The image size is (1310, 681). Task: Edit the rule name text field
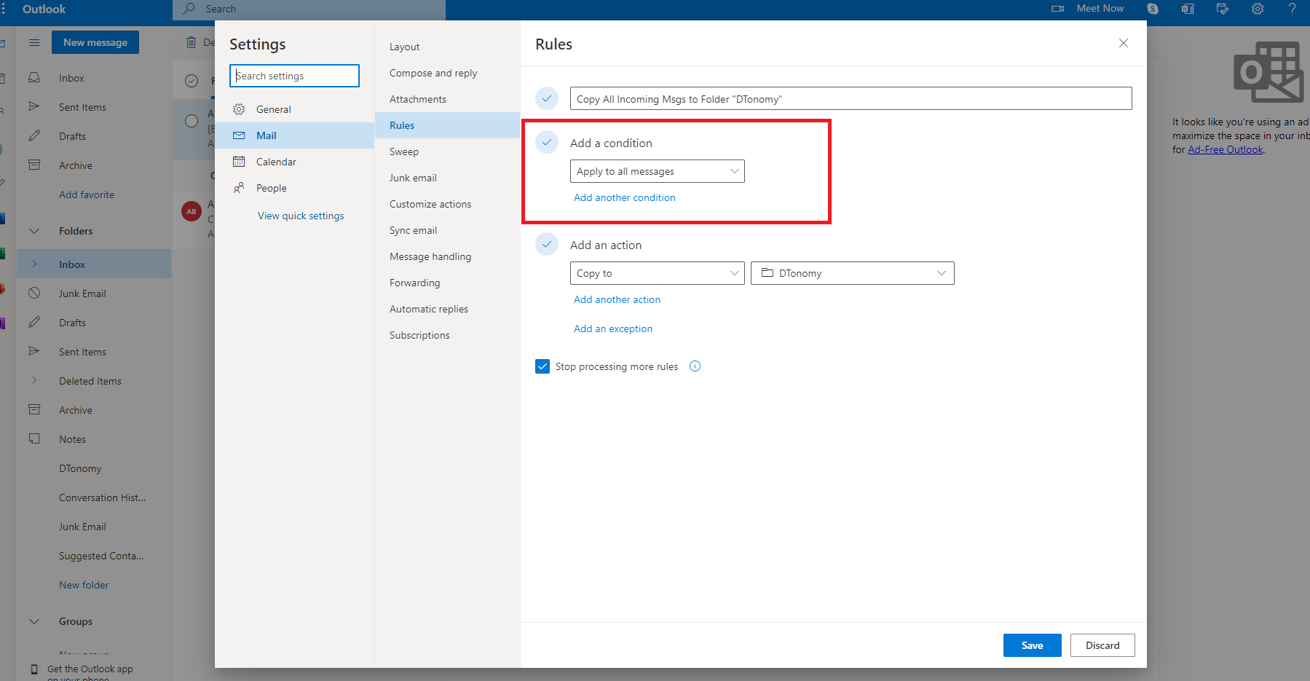tap(851, 98)
